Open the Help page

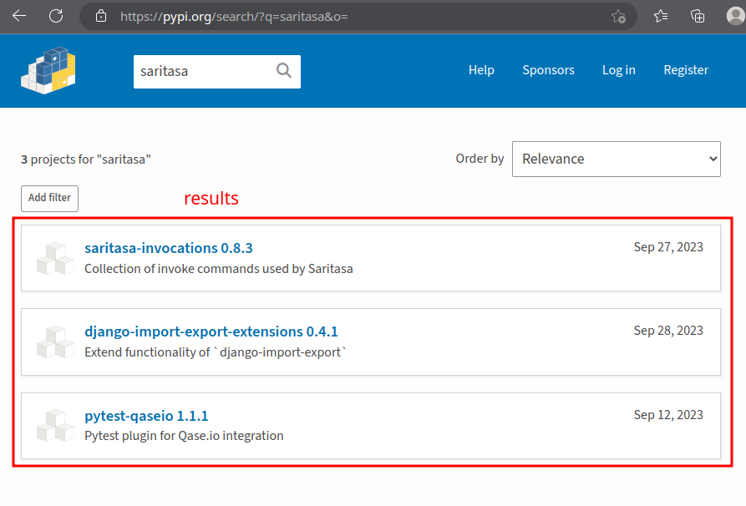click(481, 70)
